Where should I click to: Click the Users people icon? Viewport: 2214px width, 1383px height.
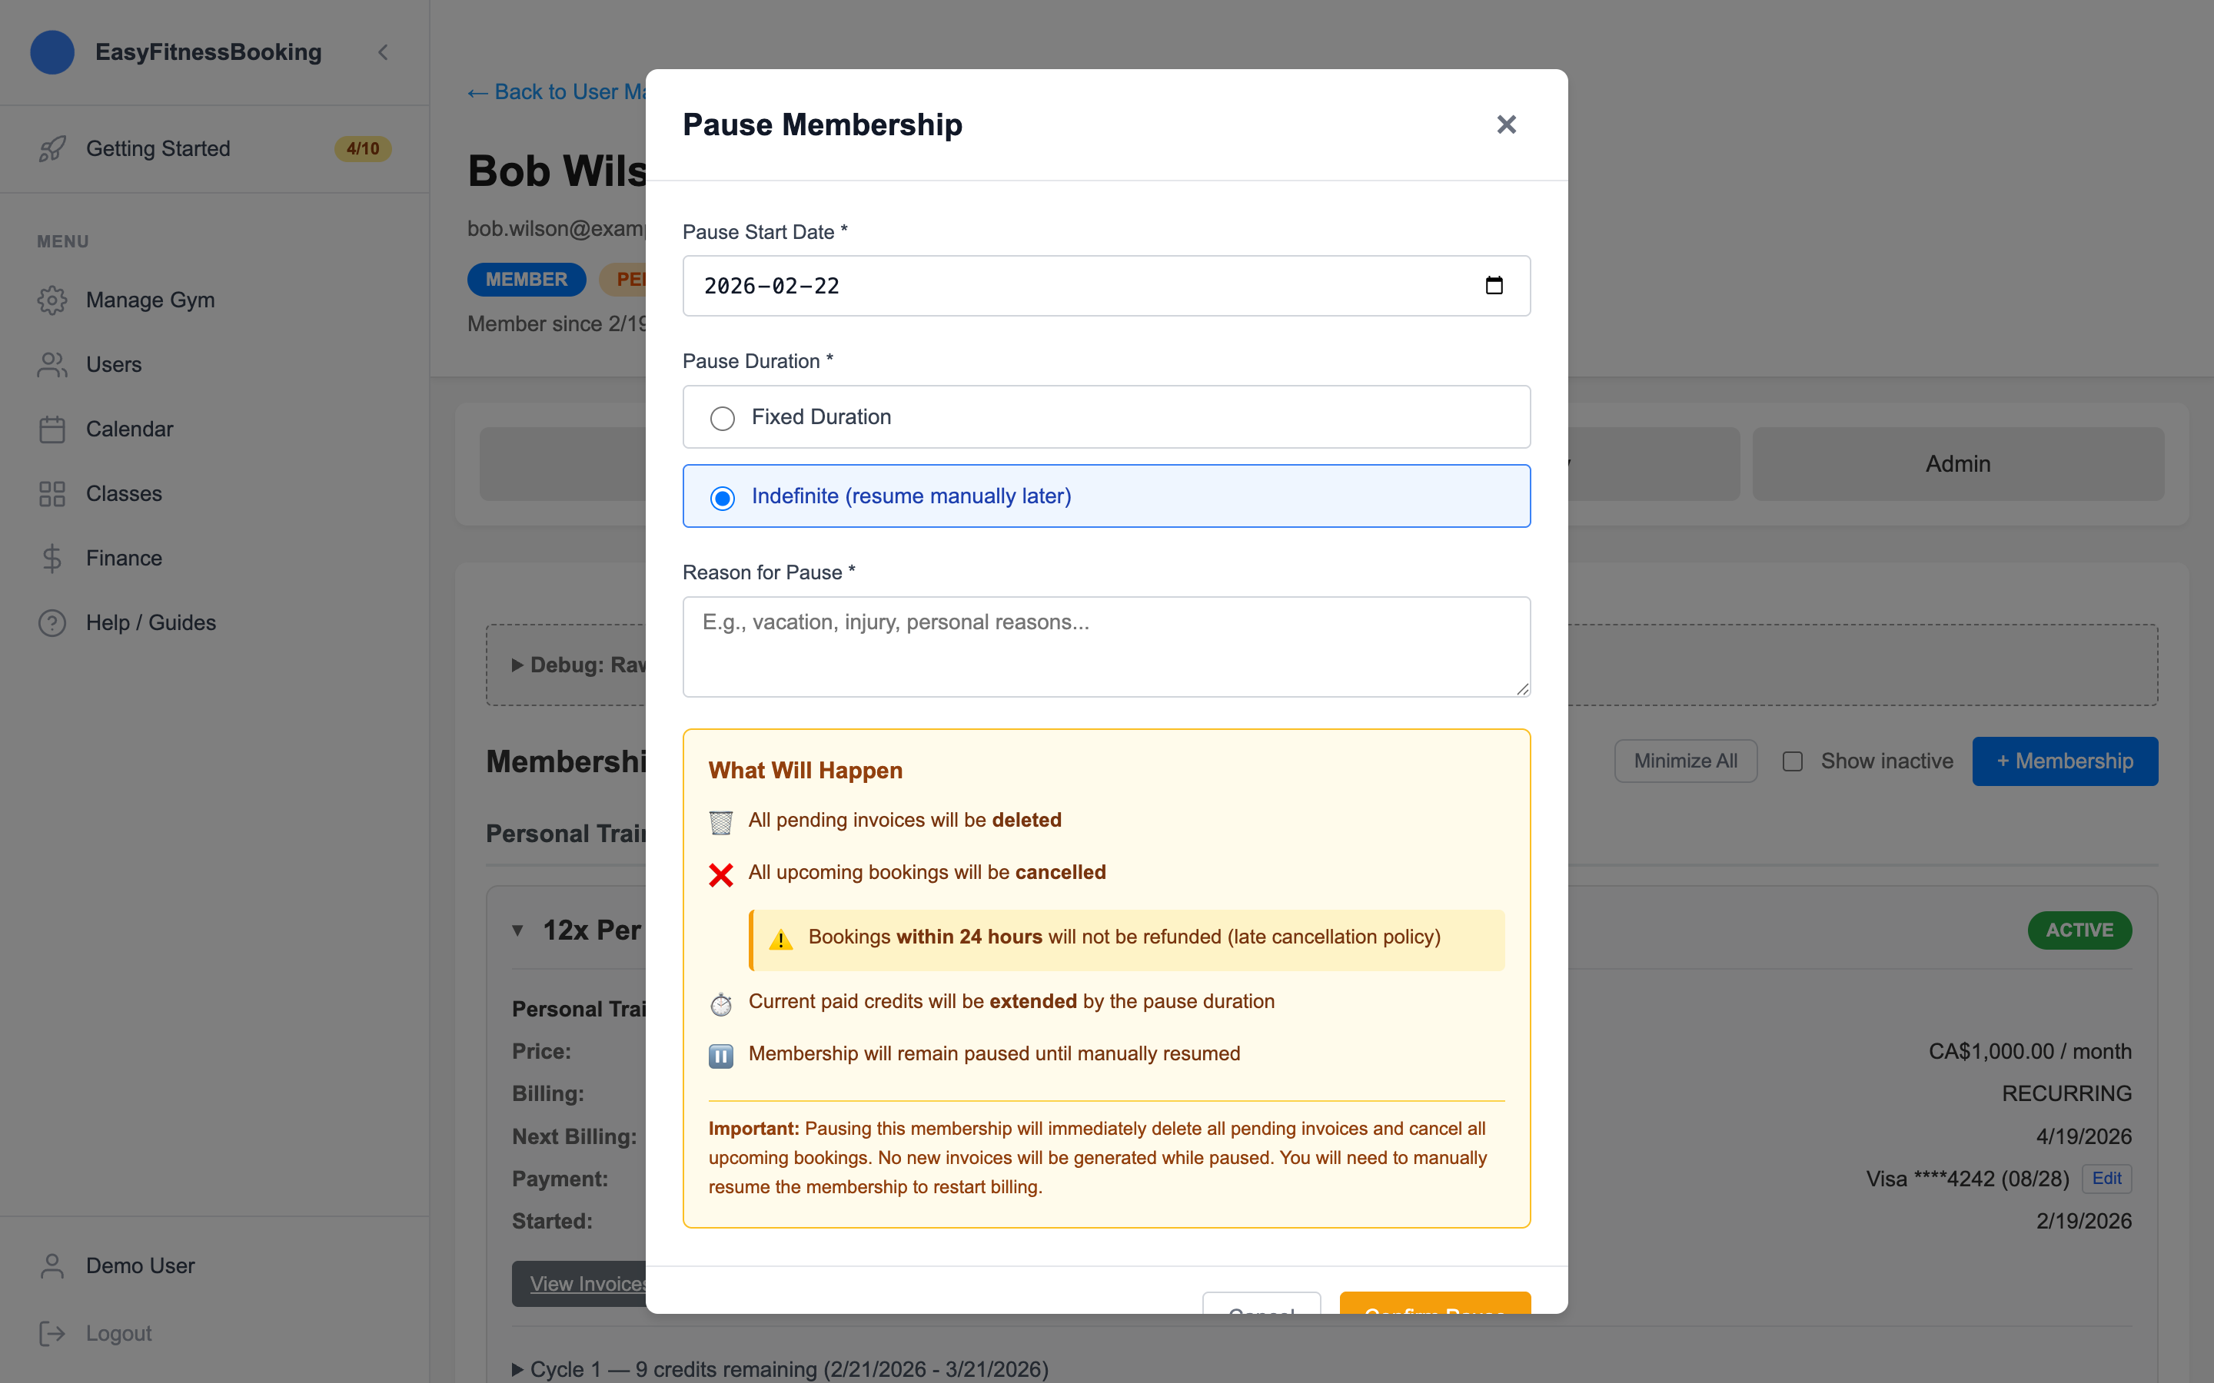click(52, 365)
